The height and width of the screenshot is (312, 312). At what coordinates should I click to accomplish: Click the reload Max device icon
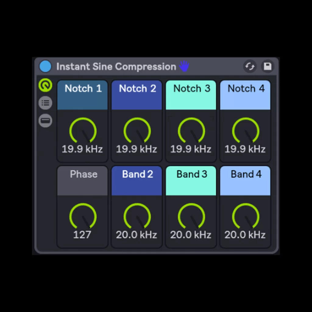250,66
